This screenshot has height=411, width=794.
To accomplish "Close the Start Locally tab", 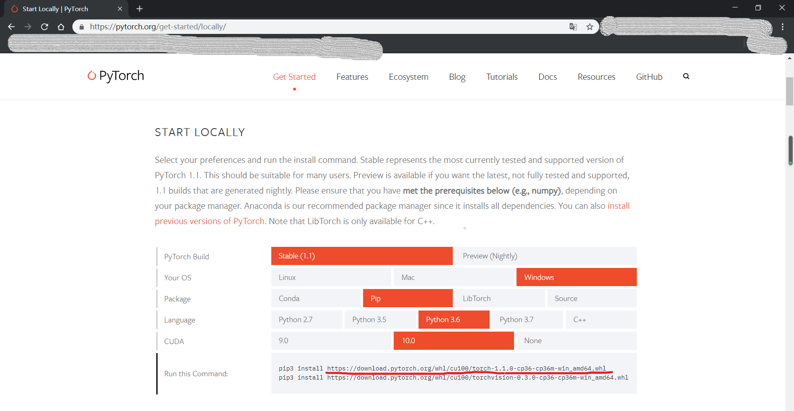I will click(x=120, y=9).
